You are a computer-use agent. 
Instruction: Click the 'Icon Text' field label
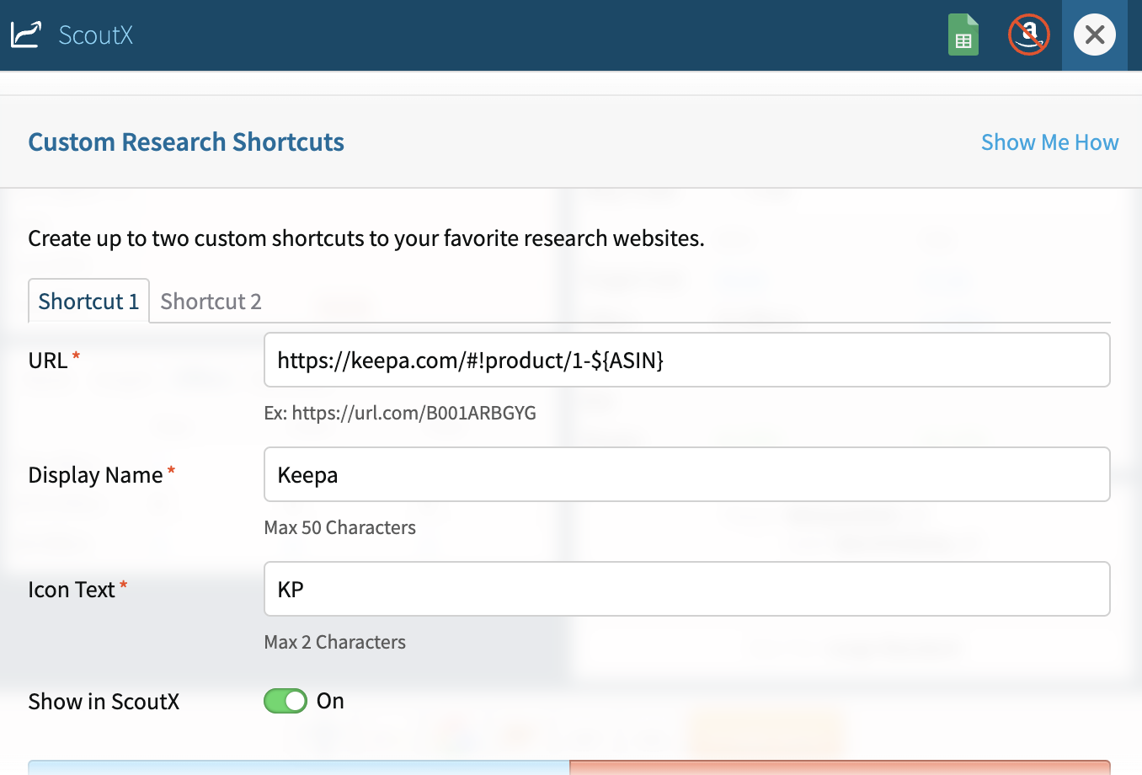pos(72,590)
